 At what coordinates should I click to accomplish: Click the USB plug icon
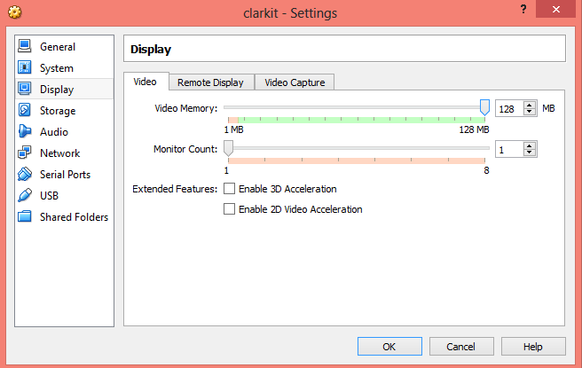point(25,195)
